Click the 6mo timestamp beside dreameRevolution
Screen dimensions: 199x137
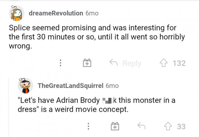[92, 13]
